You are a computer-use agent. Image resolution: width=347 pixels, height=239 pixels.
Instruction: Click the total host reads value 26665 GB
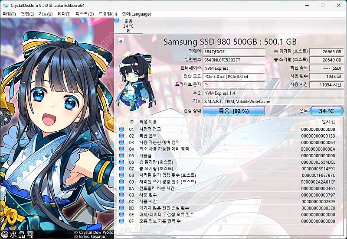[327, 52]
